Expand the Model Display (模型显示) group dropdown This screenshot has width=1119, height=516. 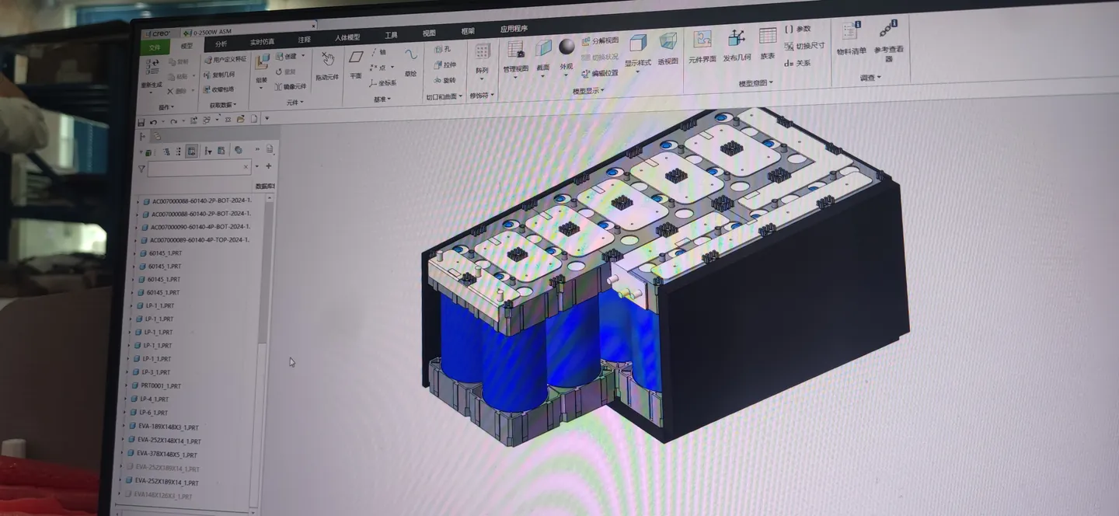point(589,91)
